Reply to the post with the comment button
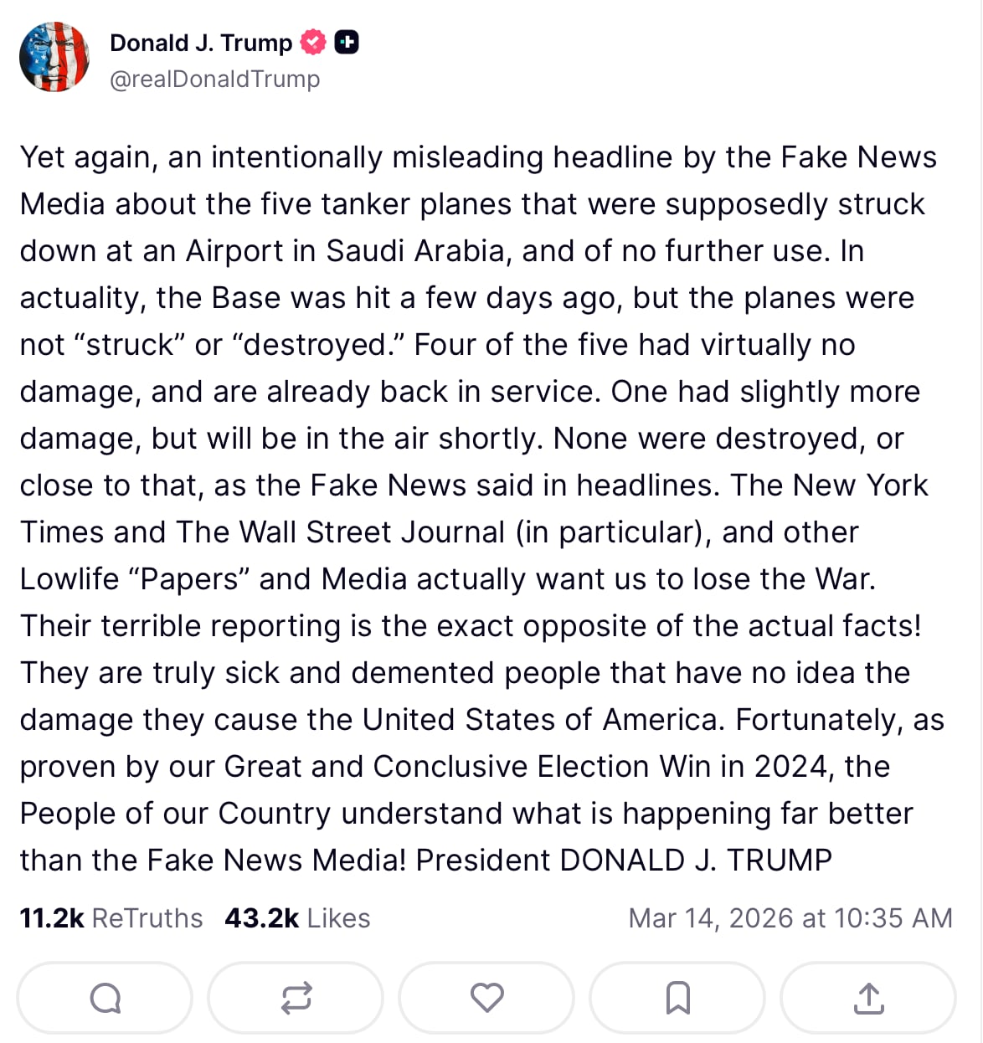This screenshot has height=1043, width=983. click(x=104, y=997)
